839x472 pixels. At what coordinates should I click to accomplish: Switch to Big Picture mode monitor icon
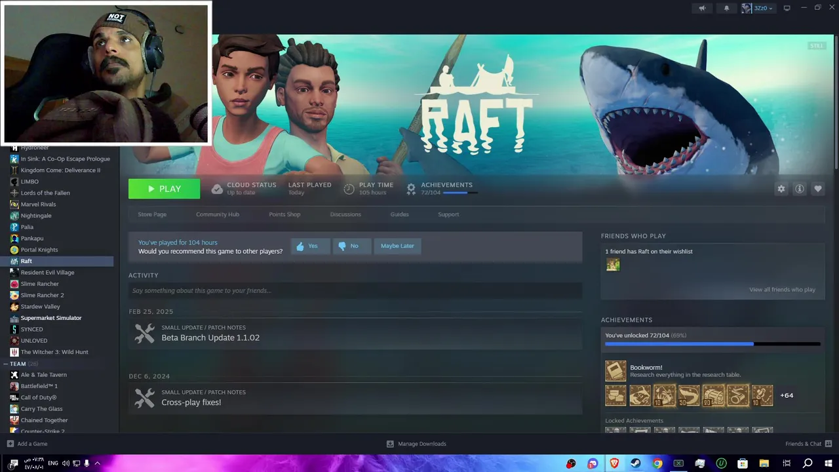coord(787,8)
